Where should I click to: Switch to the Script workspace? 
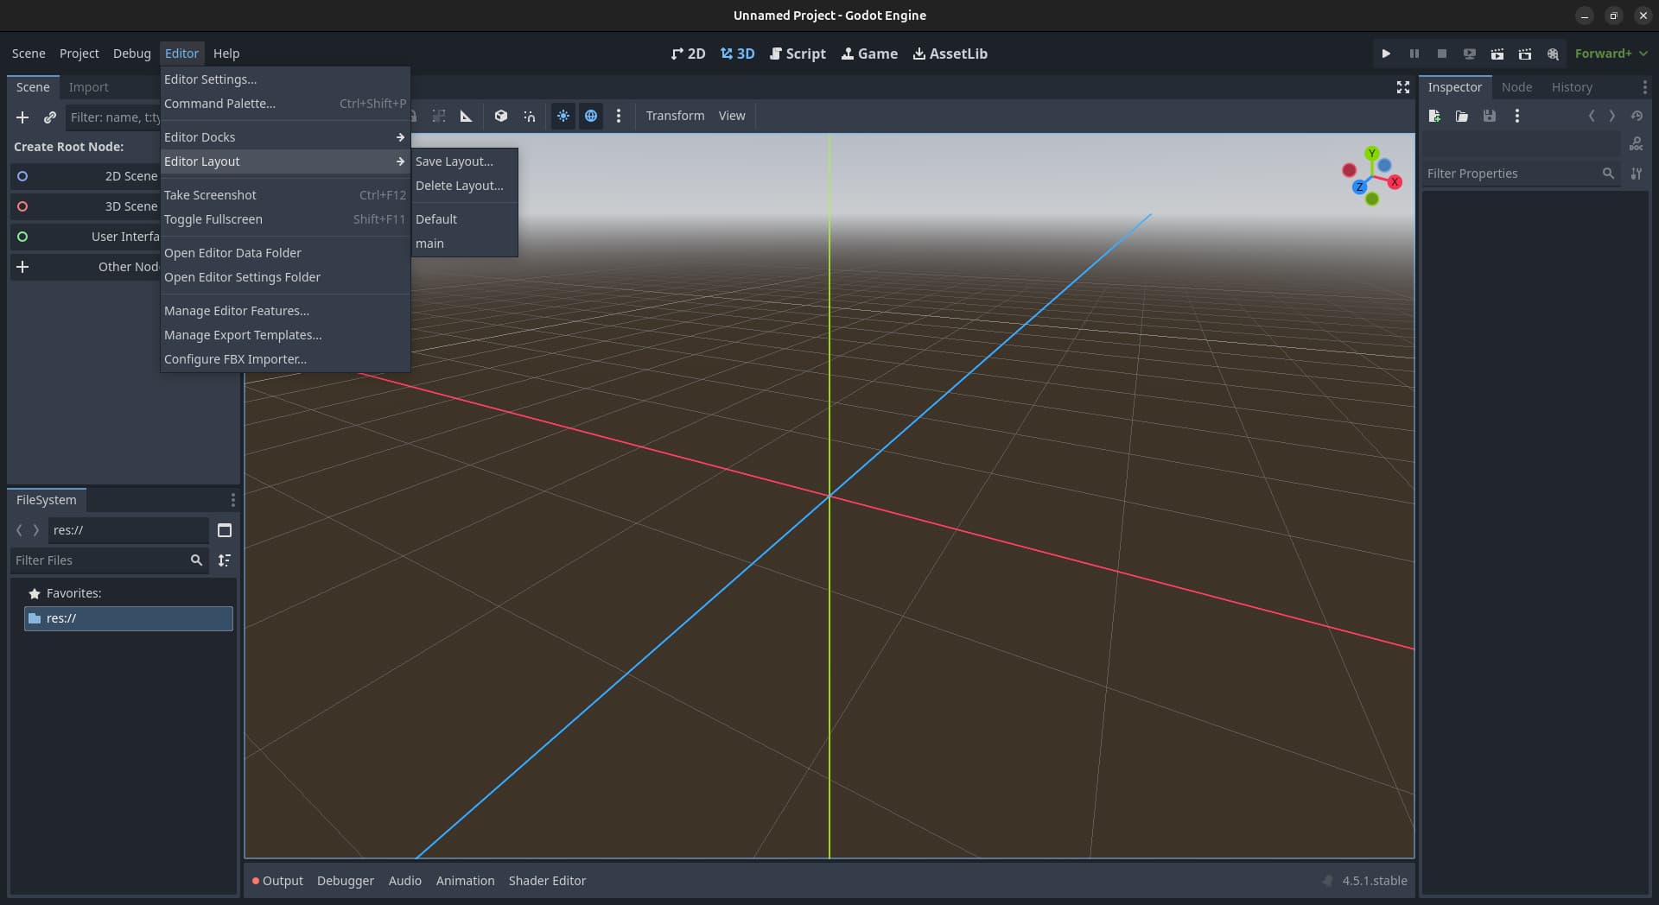tap(798, 54)
